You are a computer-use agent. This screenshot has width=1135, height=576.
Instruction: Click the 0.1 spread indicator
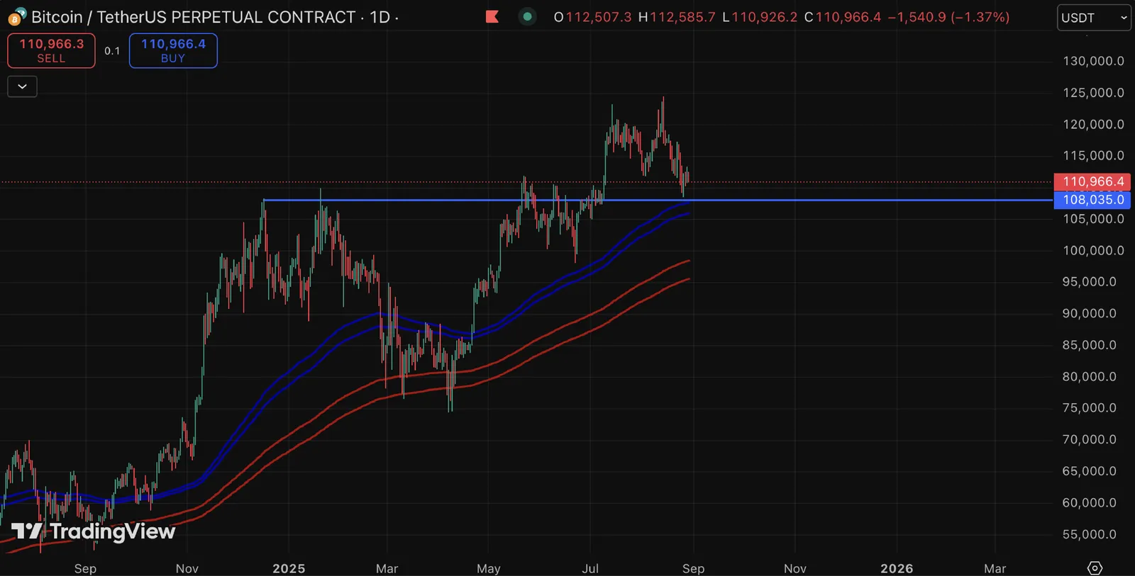(112, 51)
